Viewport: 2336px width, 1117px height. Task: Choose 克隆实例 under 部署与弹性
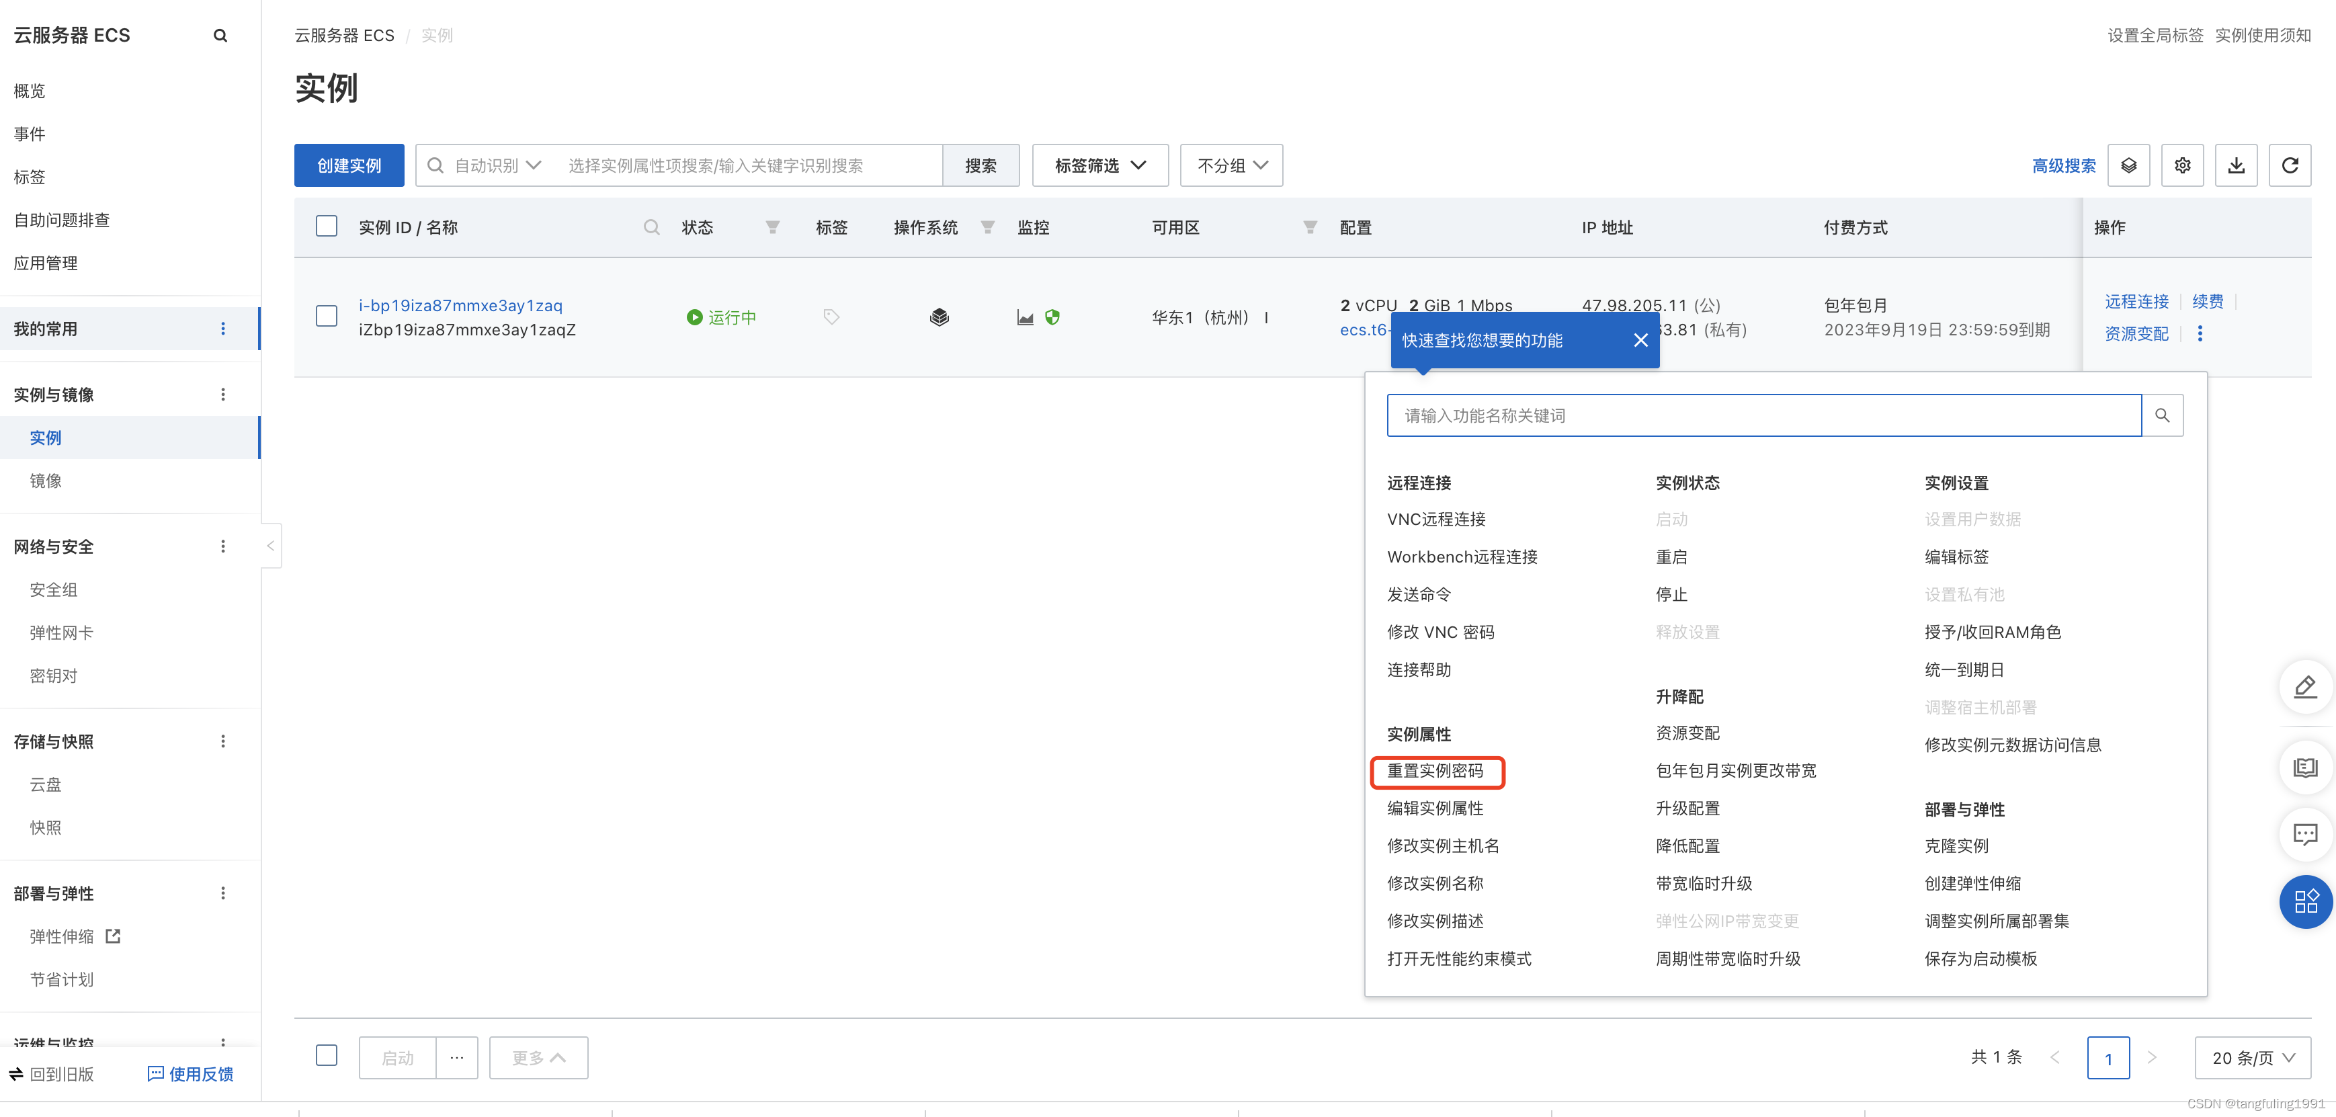(x=1956, y=845)
